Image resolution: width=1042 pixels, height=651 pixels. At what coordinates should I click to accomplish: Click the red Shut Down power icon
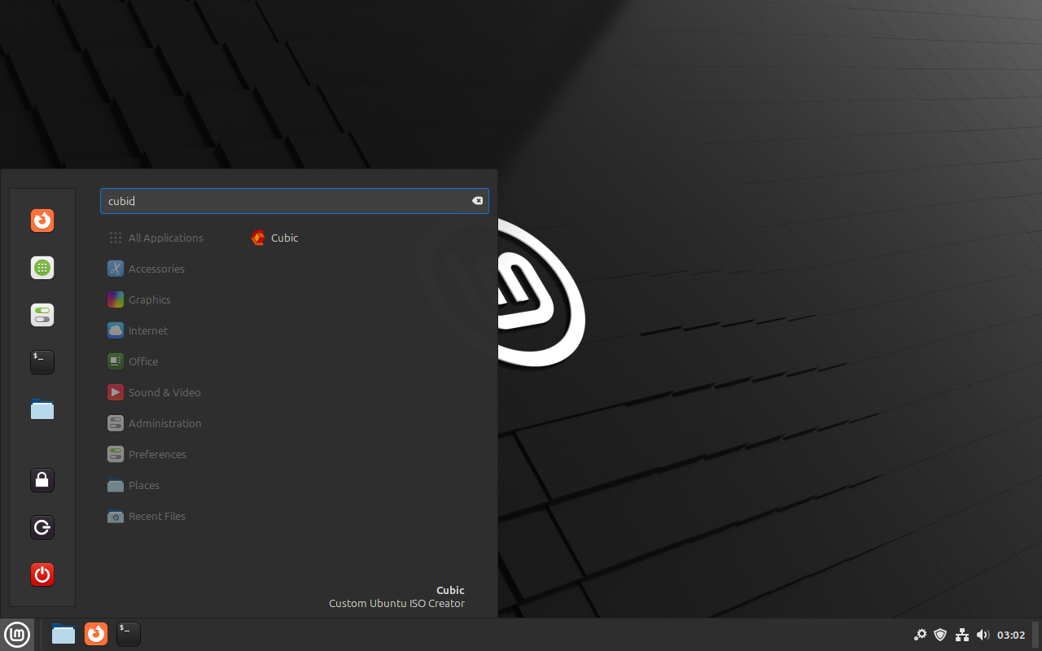[x=42, y=575]
